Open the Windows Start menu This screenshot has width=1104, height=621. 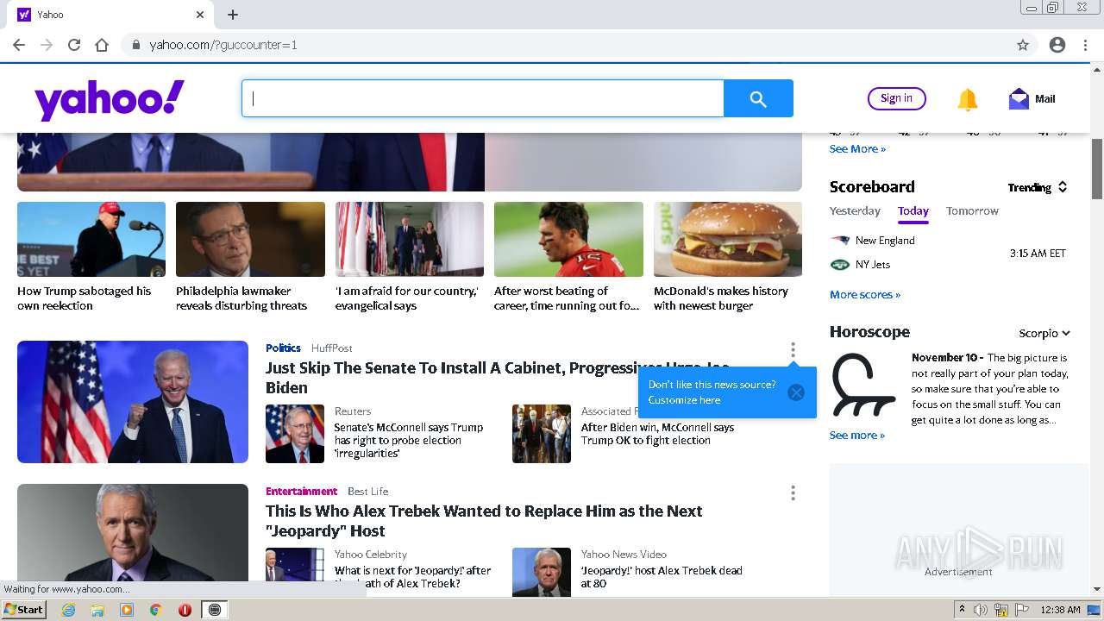(x=24, y=610)
